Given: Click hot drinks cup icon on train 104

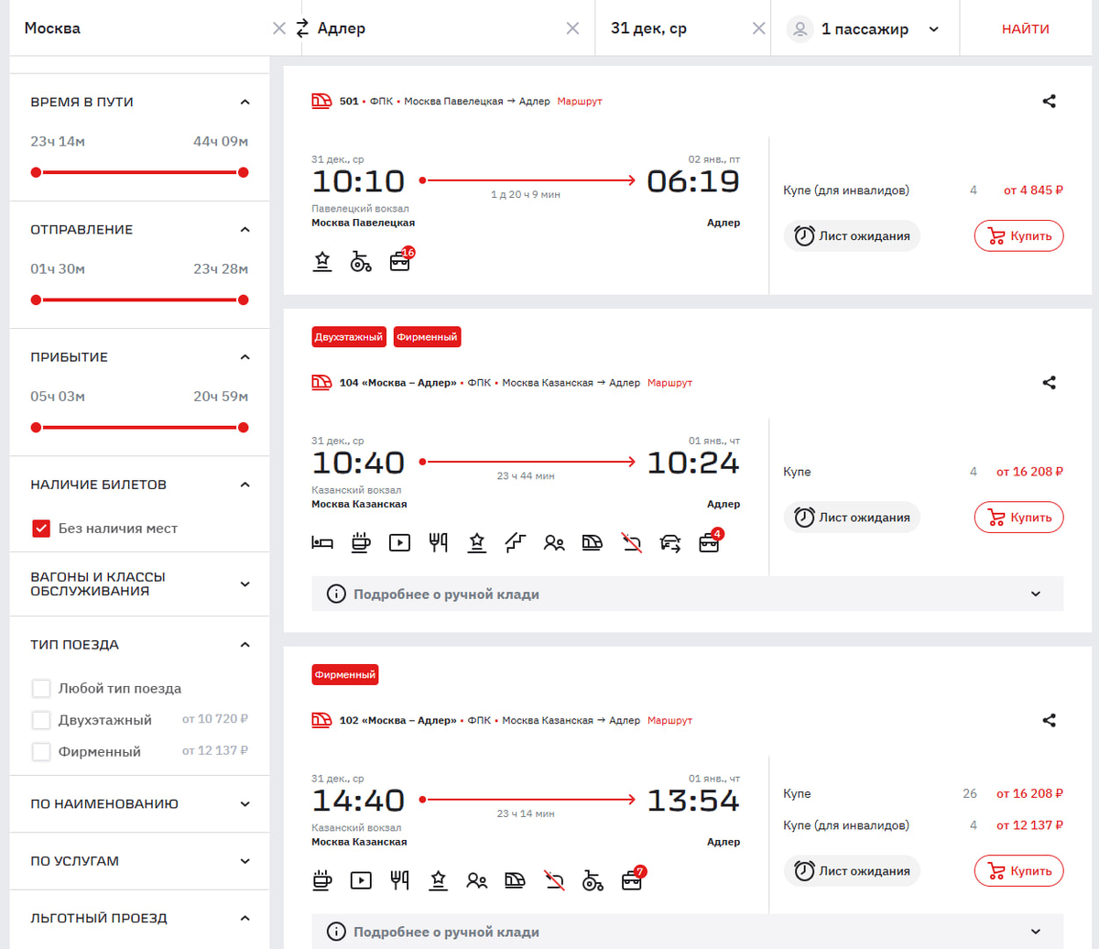Looking at the screenshot, I should 361,542.
